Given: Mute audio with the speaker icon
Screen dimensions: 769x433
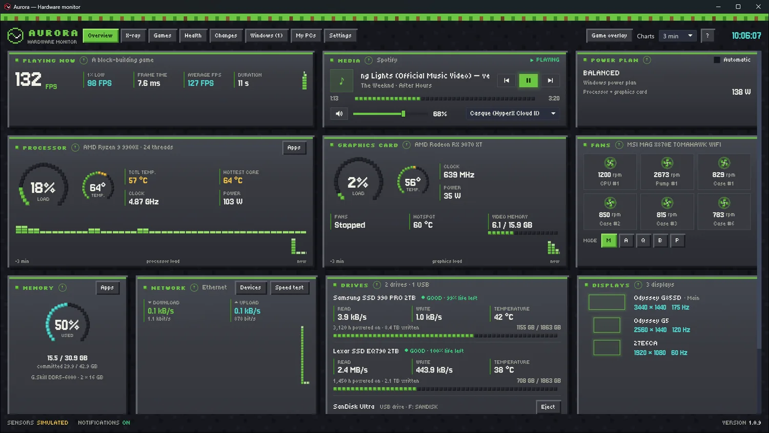Looking at the screenshot, I should coord(339,114).
